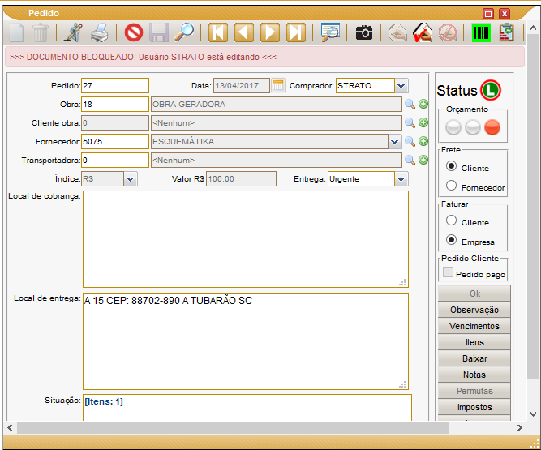Click the trash can delete icon
The image size is (541, 450).
click(x=41, y=32)
